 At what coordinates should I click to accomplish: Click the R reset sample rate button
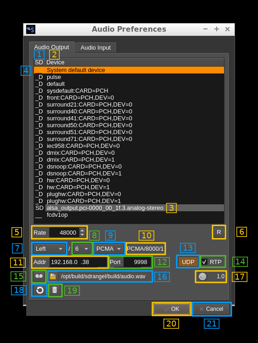click(219, 232)
